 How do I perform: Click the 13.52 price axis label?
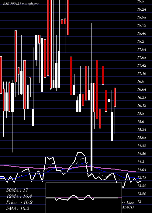point(142,186)
